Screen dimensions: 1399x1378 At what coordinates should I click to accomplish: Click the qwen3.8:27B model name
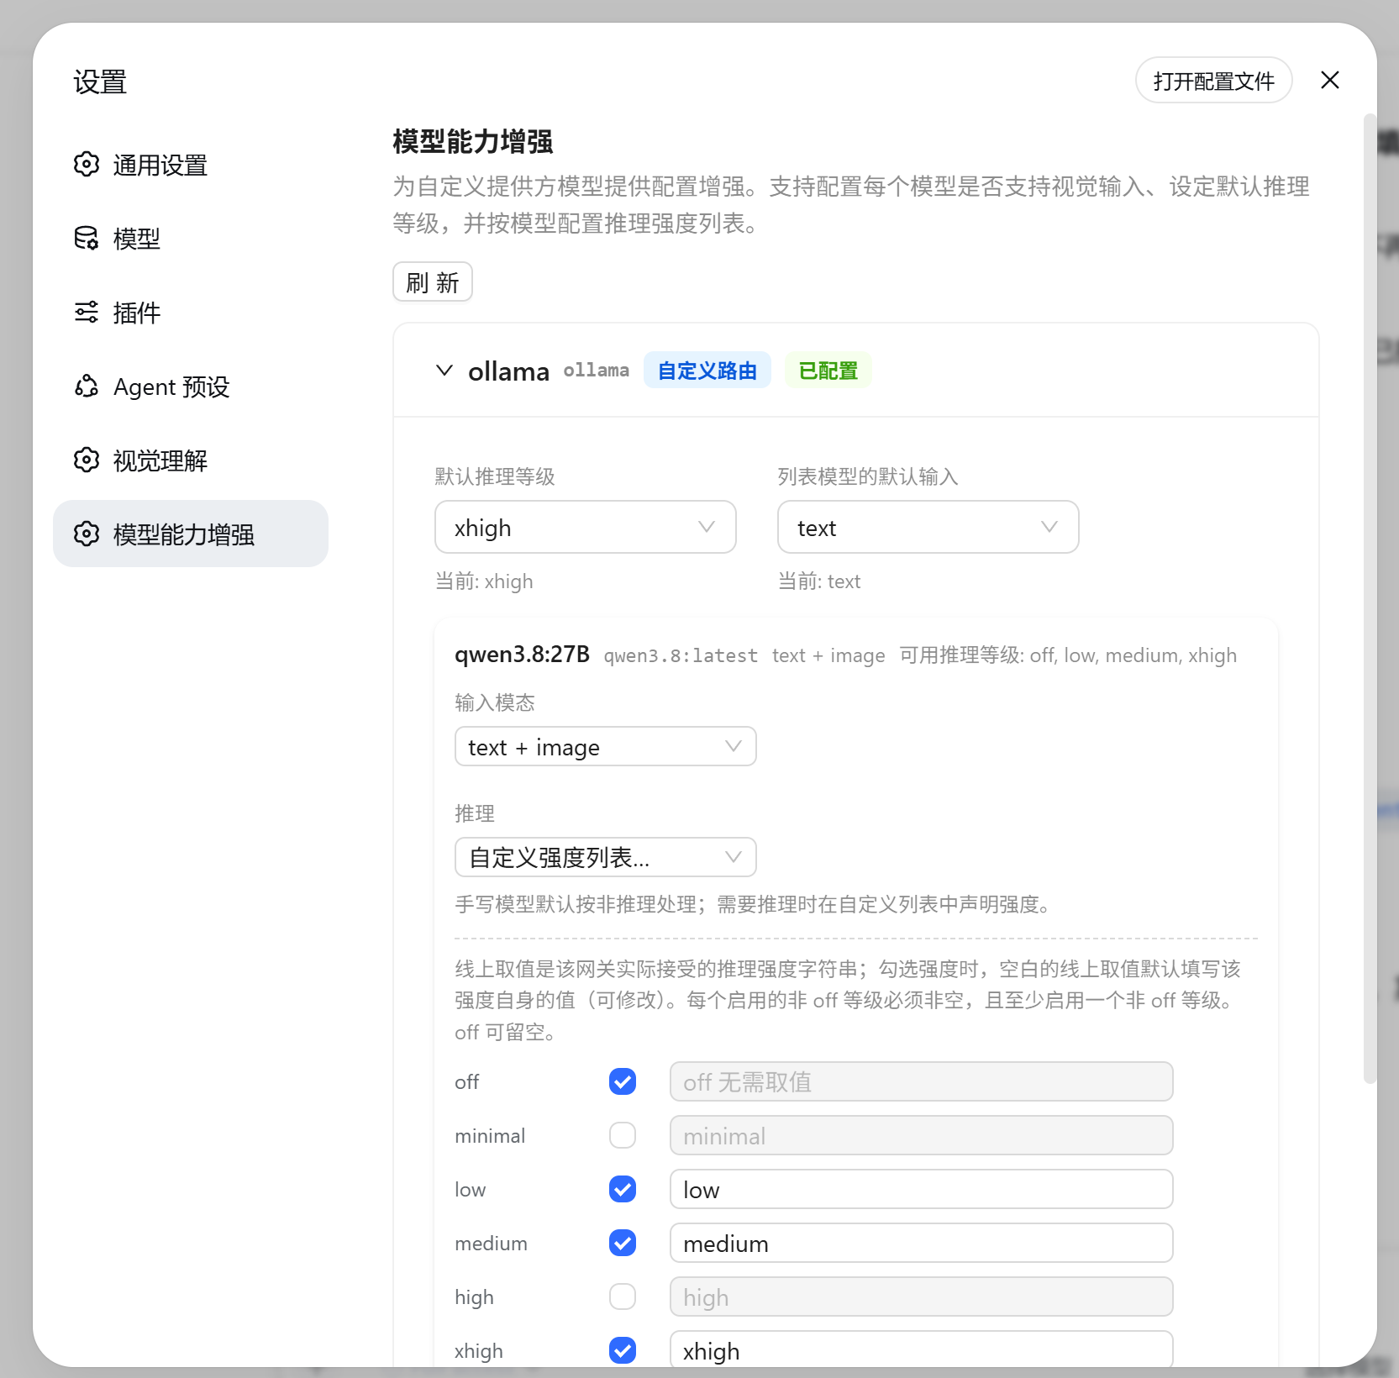[x=522, y=655]
